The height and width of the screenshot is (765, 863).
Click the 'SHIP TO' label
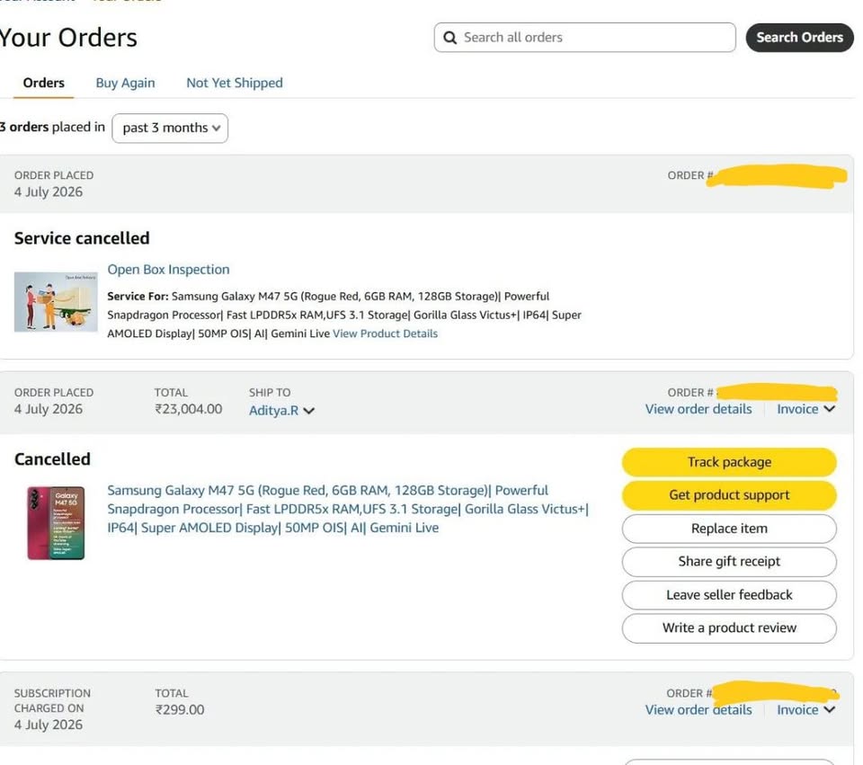point(270,393)
